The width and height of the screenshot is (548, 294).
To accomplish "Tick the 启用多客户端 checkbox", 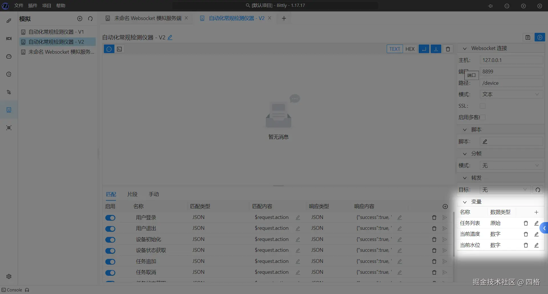I will pyautogui.click(x=483, y=117).
